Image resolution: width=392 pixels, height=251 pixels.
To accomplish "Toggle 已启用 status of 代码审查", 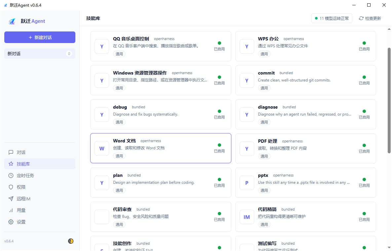I will pyautogui.click(x=219, y=217).
